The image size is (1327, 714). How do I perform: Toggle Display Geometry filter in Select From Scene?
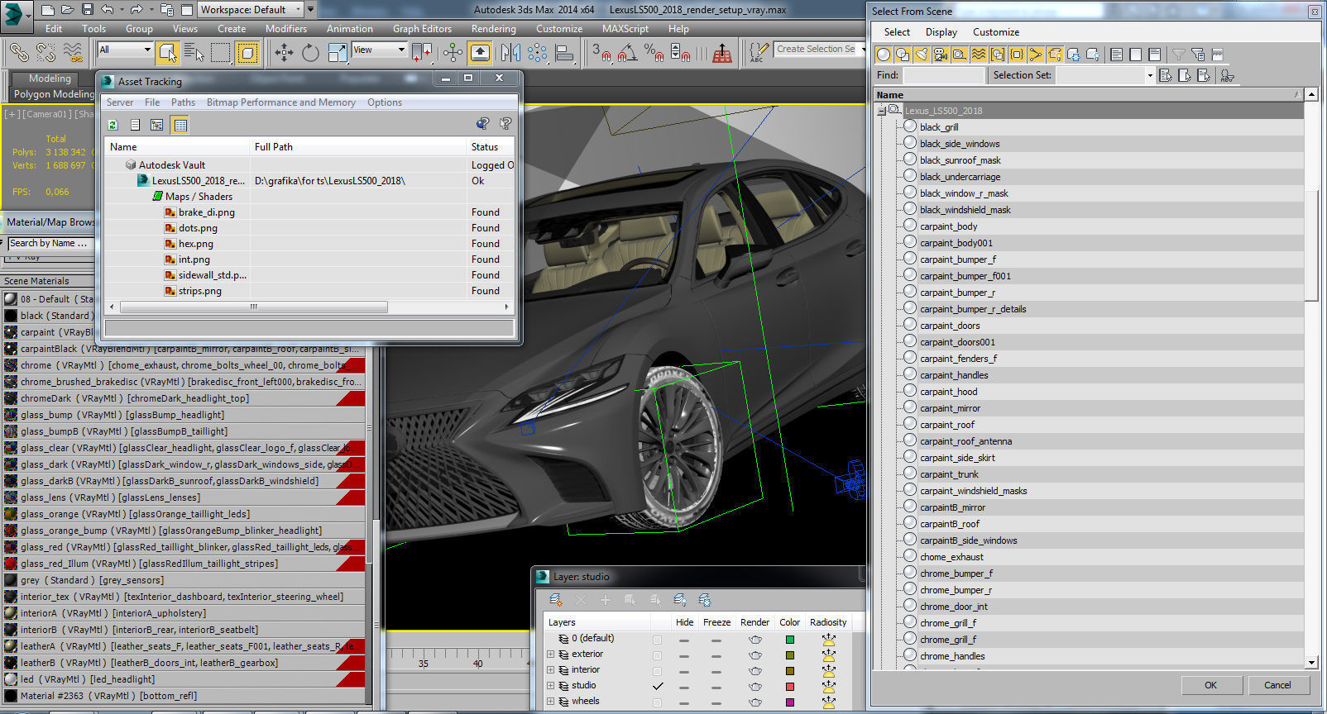[x=884, y=55]
